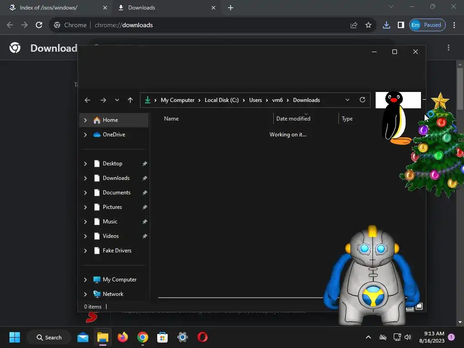Open Opera browser from taskbar
The image size is (464, 348).
(x=203, y=337)
